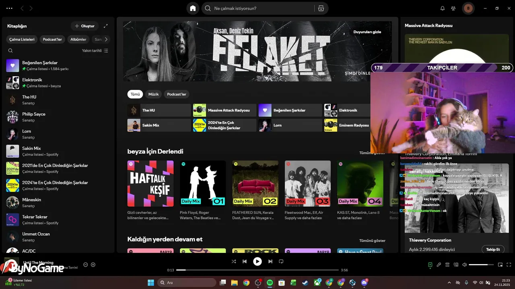Expand the Kitaplığın library panel to full view
The image size is (515, 289).
106,26
